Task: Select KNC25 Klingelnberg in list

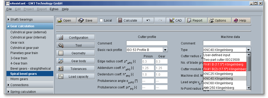Action: click(x=225, y=74)
